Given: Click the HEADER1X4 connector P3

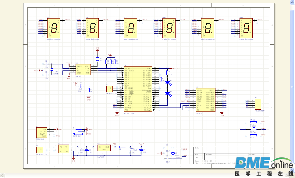Looking at the screenshot, I should (258, 104).
